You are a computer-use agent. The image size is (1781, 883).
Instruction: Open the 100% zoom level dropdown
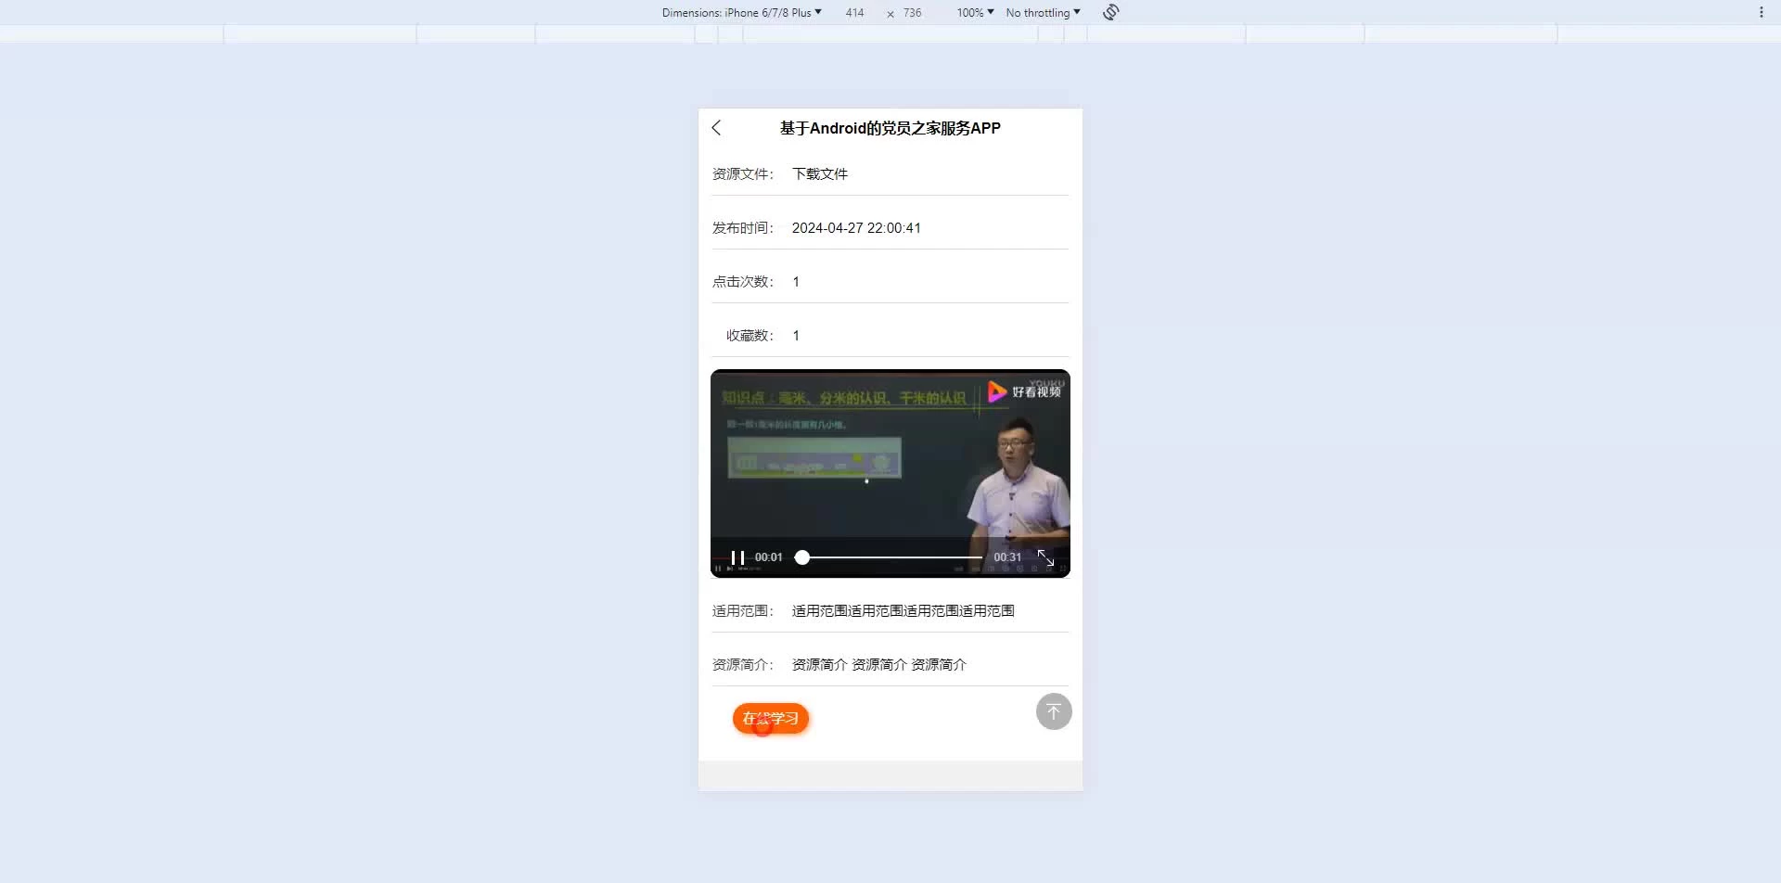(x=975, y=12)
